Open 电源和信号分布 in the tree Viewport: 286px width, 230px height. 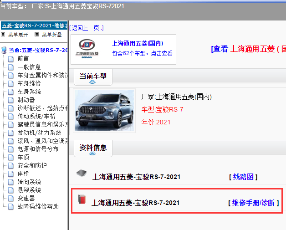coord(38,149)
